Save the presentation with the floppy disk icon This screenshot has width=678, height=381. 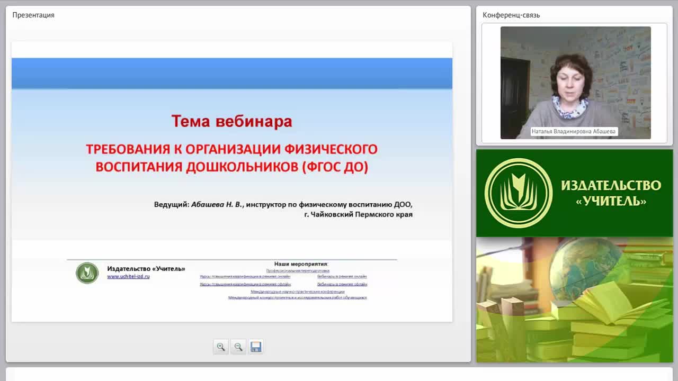(256, 347)
